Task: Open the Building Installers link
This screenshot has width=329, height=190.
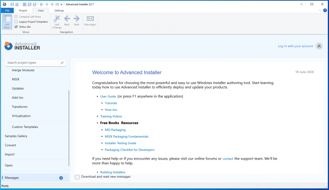Action: (113, 172)
